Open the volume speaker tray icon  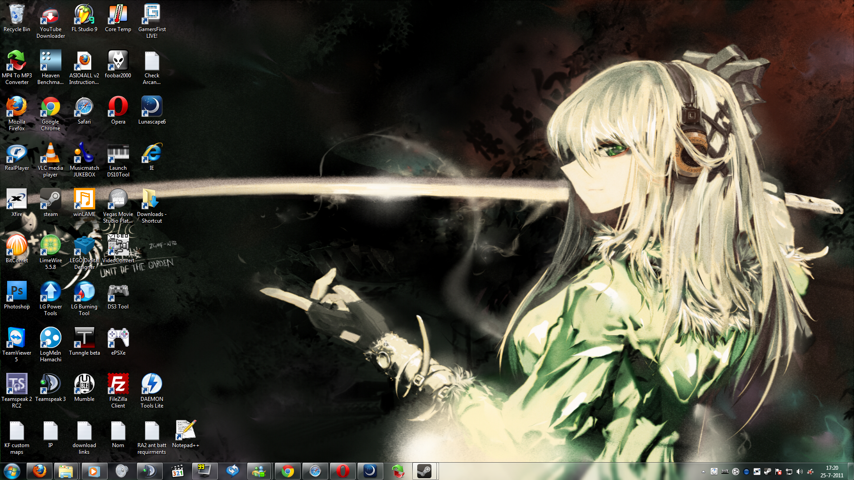point(800,472)
